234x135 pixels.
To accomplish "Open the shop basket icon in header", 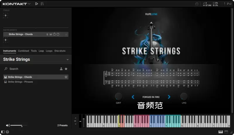I will [x=197, y=4].
